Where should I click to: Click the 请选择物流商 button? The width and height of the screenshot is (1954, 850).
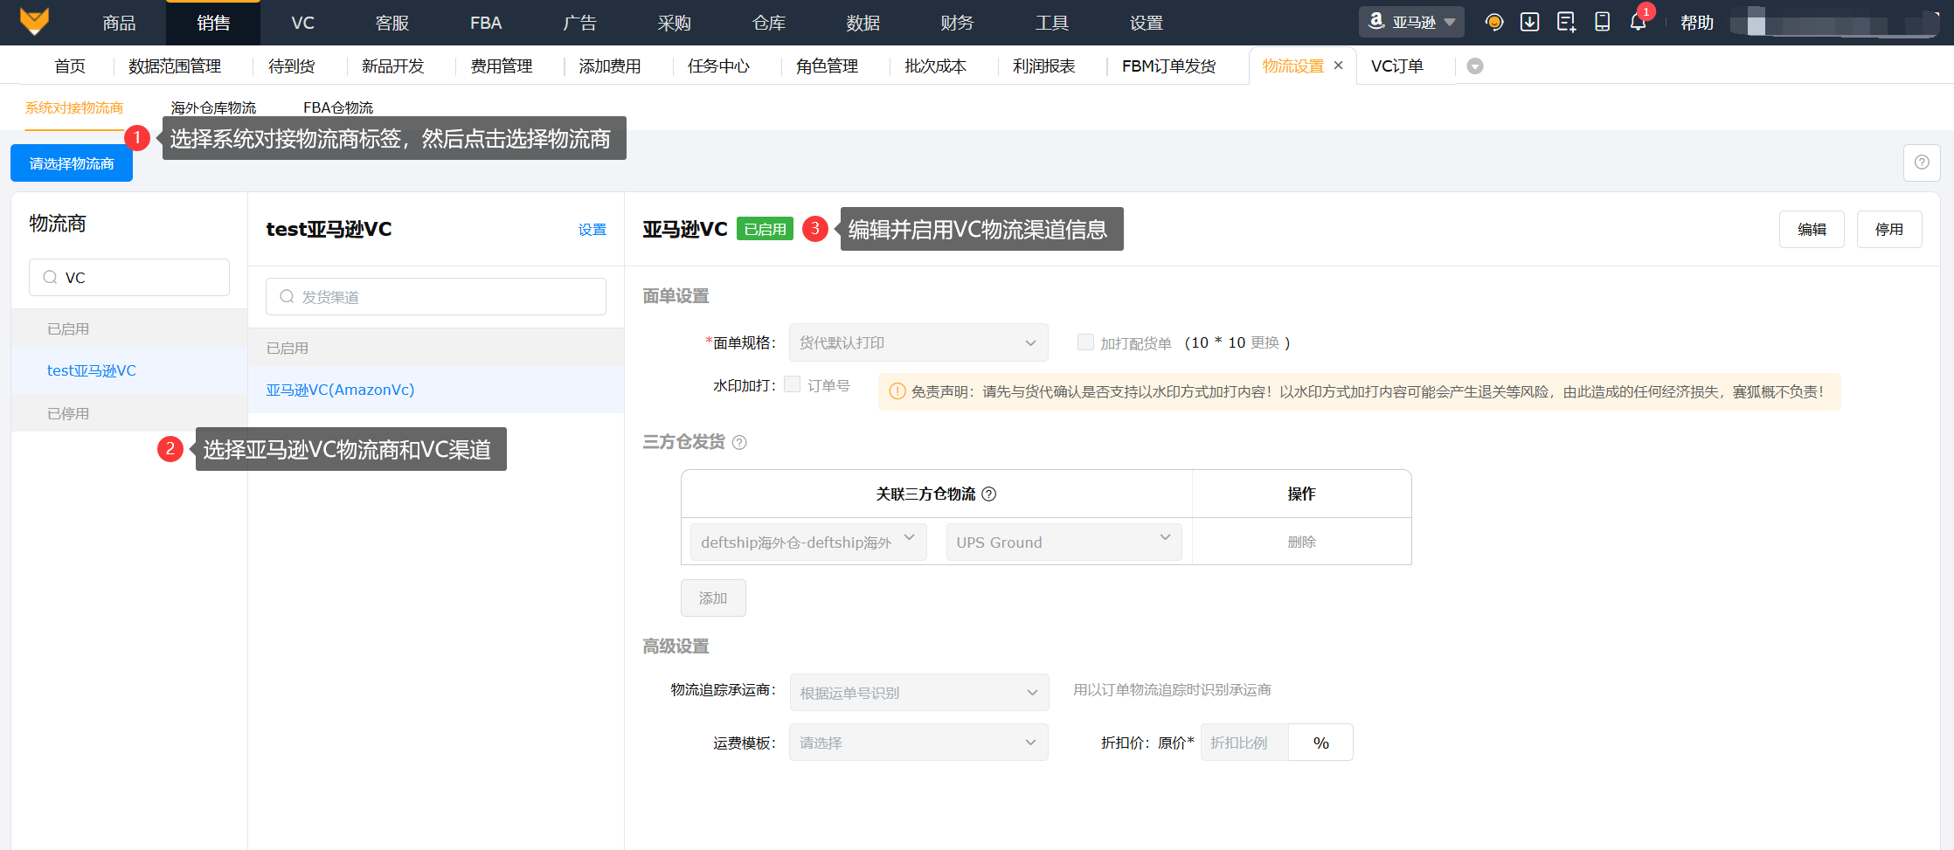(x=72, y=163)
